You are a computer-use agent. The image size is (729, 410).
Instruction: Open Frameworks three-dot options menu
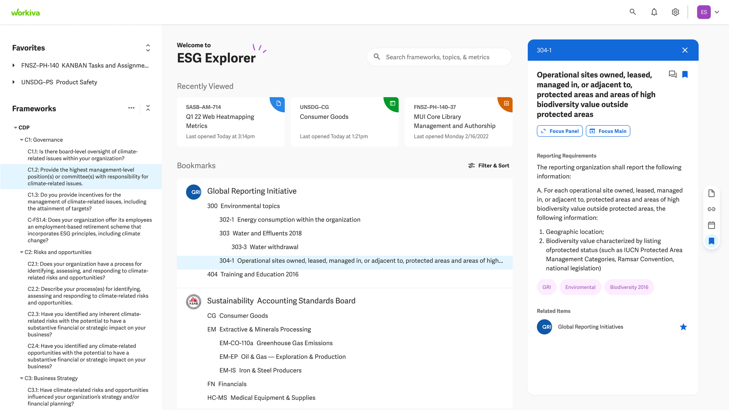coord(131,108)
